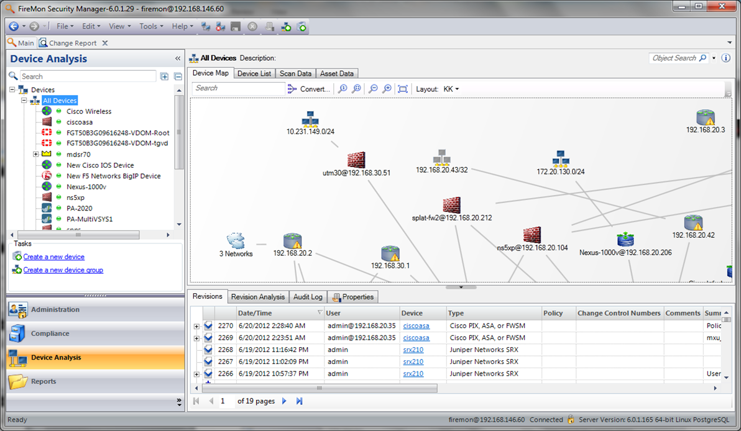Go back with the blue arrow button

click(14, 27)
